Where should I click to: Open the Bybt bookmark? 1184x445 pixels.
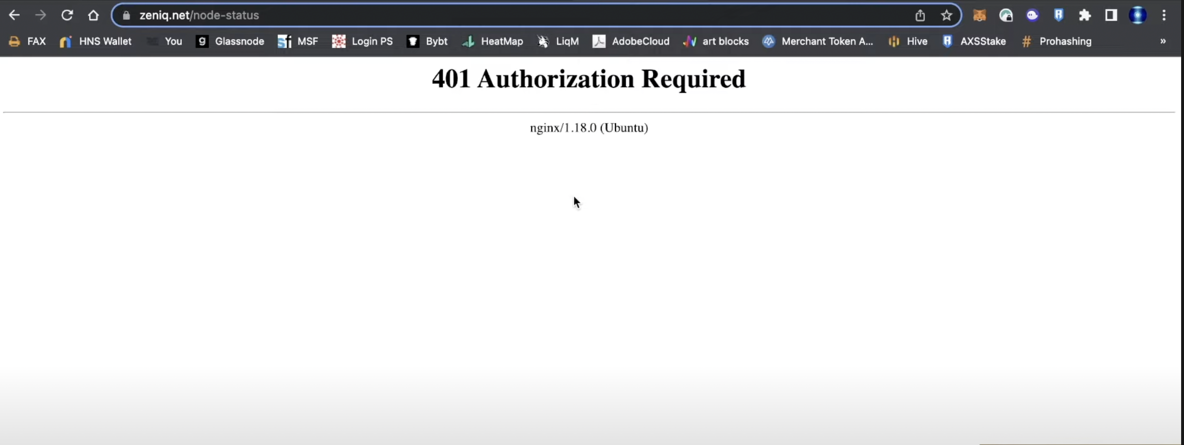[x=427, y=41]
